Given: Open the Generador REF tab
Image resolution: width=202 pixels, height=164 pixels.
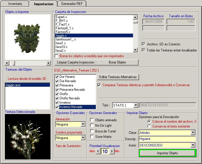Looking at the screenshot, I should tap(72, 4).
